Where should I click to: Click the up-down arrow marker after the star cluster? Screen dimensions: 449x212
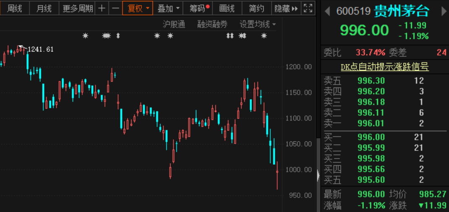point(118,36)
